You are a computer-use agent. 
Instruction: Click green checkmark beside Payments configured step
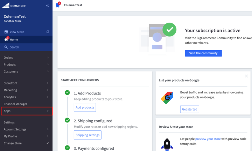[67, 148]
